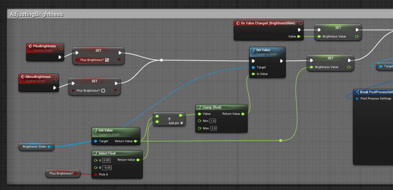The image size is (393, 190).
Task: Click the Brightness Slider variable's output pin
Action: [x=49, y=146]
